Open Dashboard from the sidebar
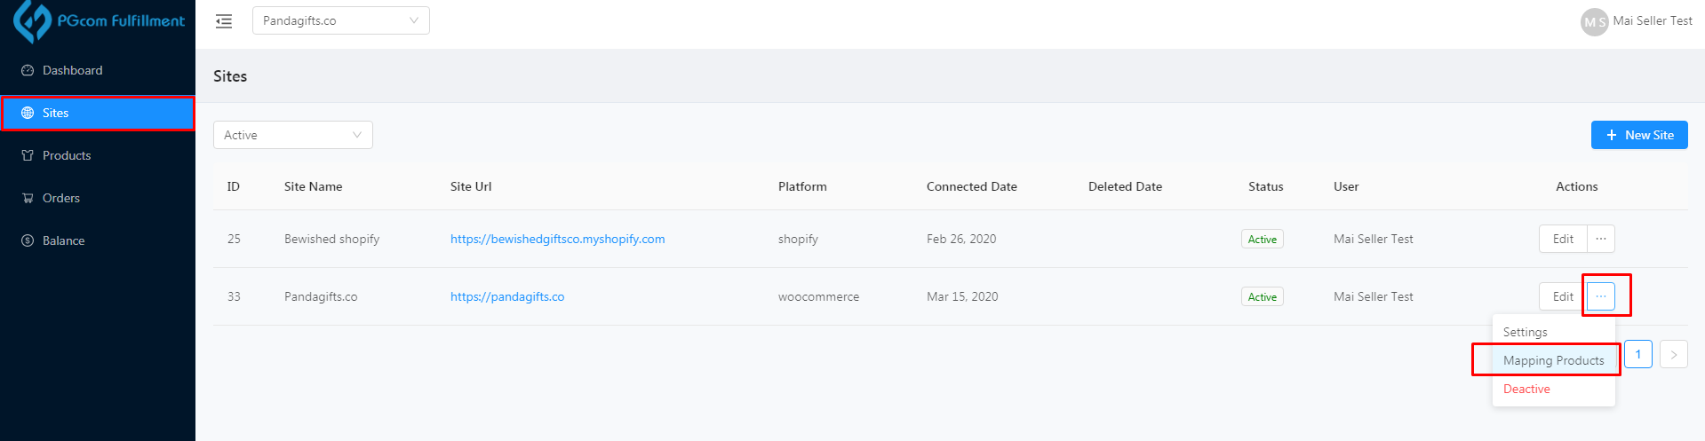The image size is (1705, 441). pyautogui.click(x=72, y=70)
